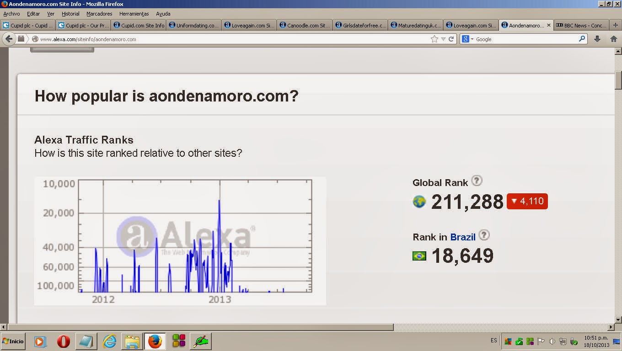Open the Ver menu
This screenshot has width=622, height=351.
coord(51,14)
